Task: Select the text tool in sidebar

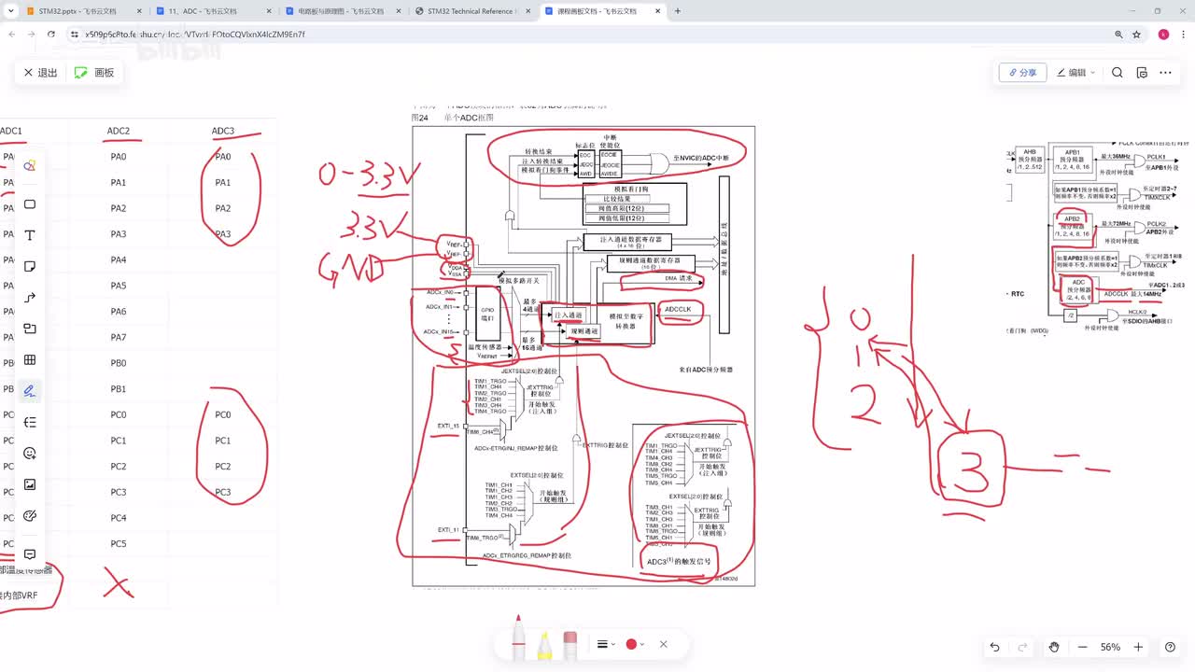Action: [x=30, y=235]
